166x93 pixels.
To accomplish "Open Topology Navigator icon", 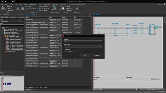I will tap(62, 8).
